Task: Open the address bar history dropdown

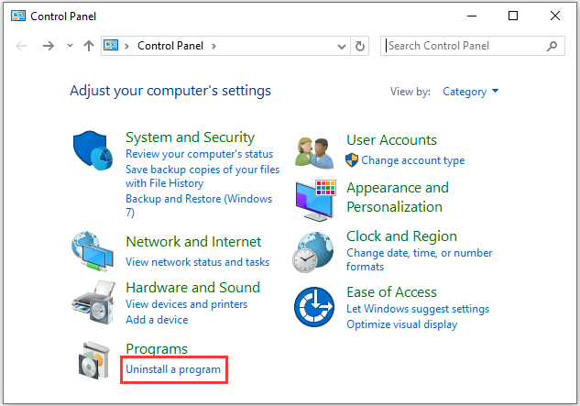Action: pyautogui.click(x=342, y=46)
